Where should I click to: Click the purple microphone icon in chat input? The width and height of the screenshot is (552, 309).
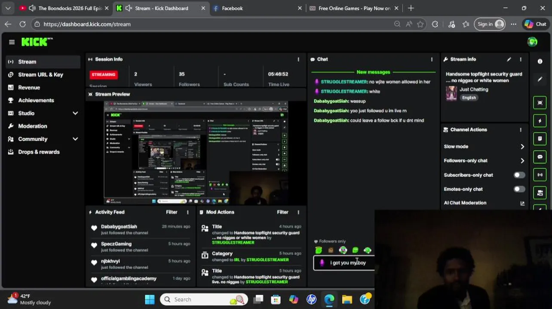click(x=322, y=263)
